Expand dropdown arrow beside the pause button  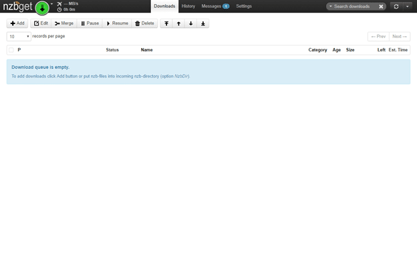pos(51,4)
